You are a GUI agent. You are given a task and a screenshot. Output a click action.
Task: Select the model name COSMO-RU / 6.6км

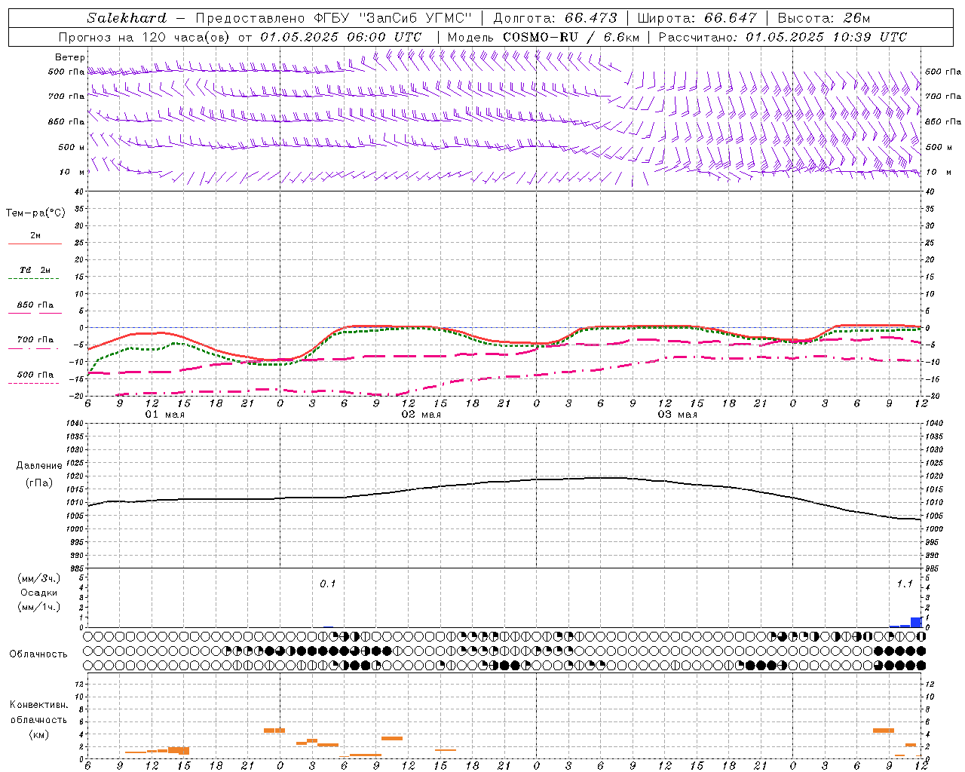[571, 37]
